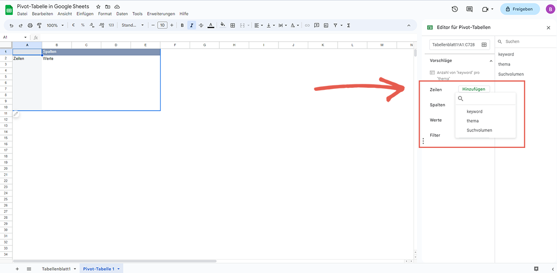The width and height of the screenshot is (557, 273).
Task: Toggle bold formatting
Action: click(182, 25)
